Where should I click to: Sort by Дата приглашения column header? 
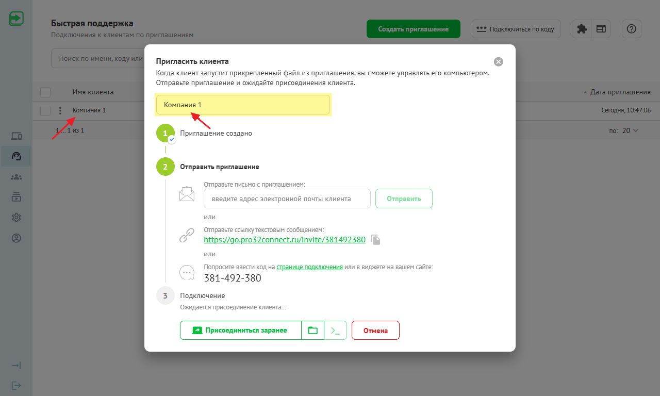click(620, 92)
